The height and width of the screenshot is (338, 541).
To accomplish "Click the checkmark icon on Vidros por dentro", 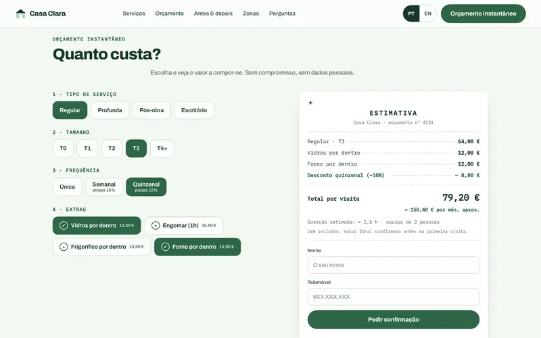I will click(x=64, y=226).
